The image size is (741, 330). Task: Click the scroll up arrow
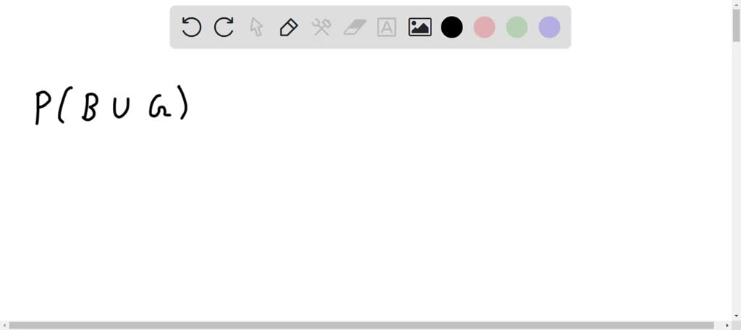[x=736, y=4]
